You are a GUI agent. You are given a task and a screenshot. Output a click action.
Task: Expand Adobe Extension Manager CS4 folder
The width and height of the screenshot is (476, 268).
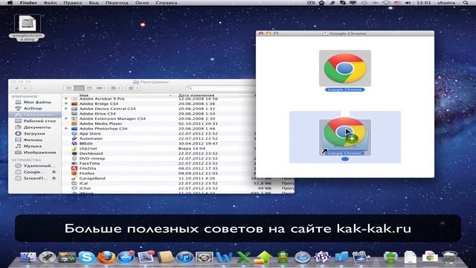coord(66,118)
